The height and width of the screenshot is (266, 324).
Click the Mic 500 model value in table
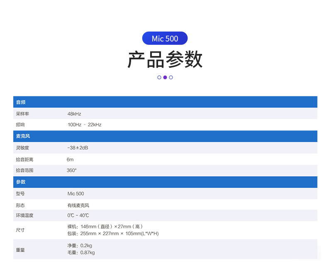click(x=76, y=194)
